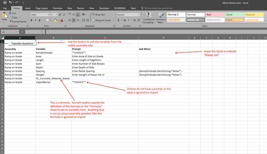
Task: Increase font size with large A icon
Action: pos(60,15)
